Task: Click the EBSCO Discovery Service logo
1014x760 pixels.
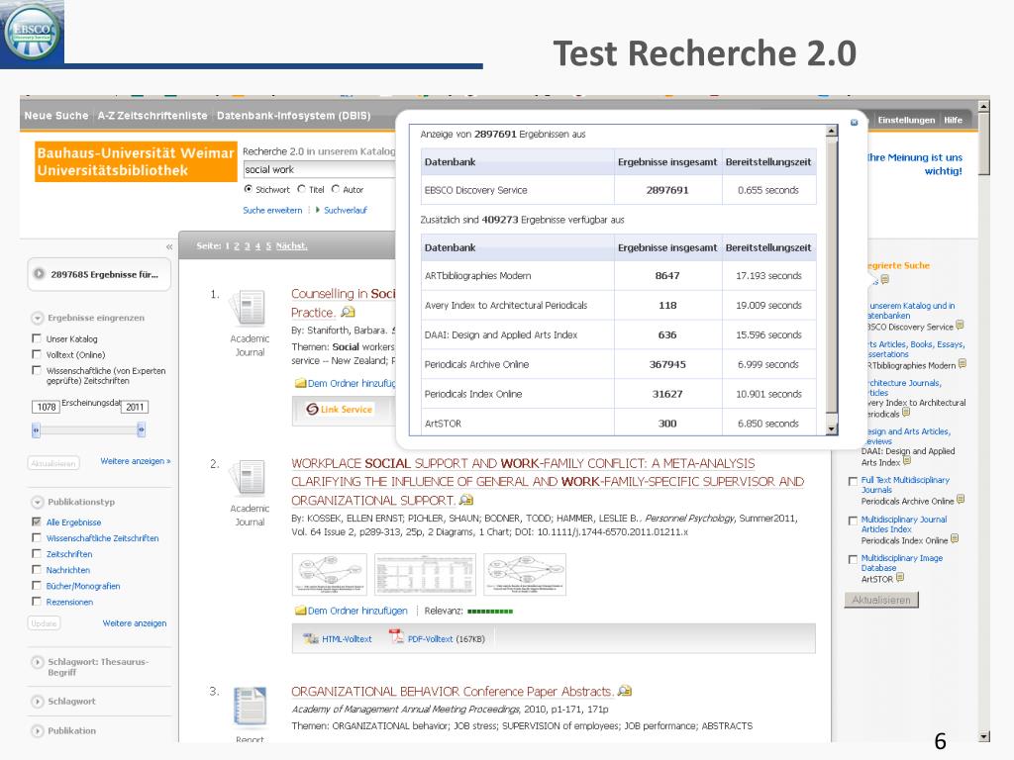Action: [32, 33]
